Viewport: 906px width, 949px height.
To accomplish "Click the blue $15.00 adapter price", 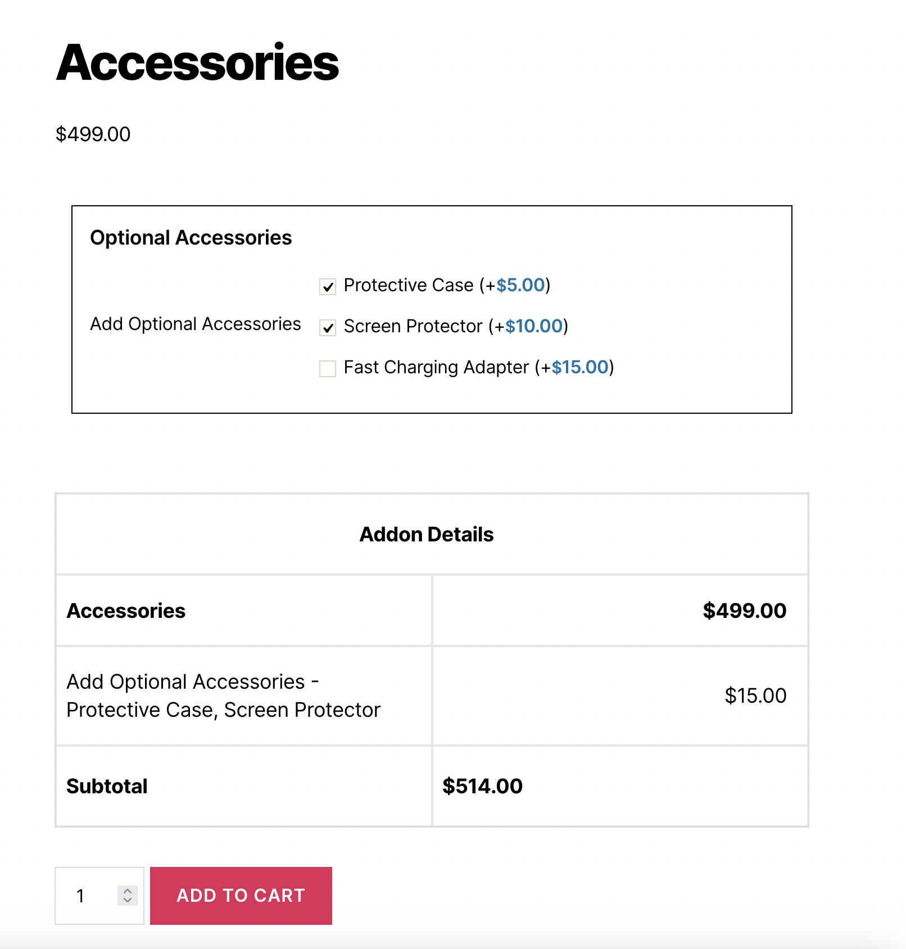I will 580,368.
